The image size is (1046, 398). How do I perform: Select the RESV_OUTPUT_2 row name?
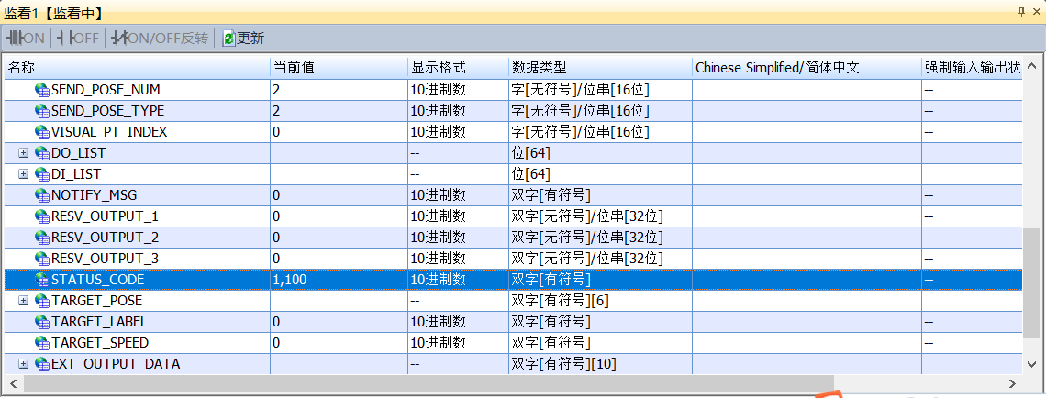coord(105,238)
